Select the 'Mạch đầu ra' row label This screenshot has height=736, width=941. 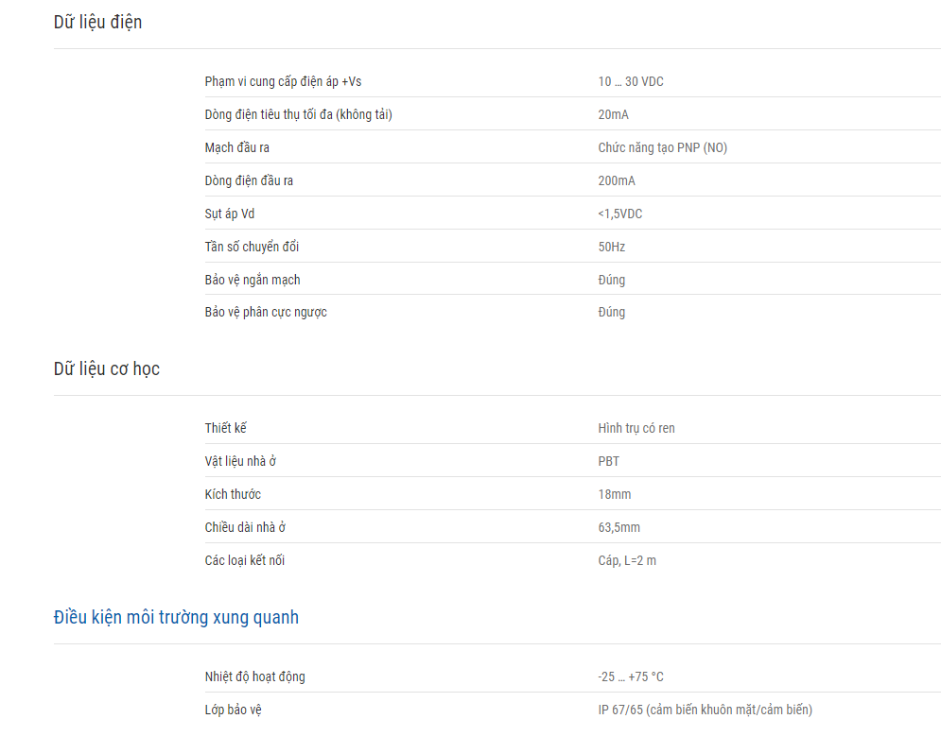(x=237, y=147)
